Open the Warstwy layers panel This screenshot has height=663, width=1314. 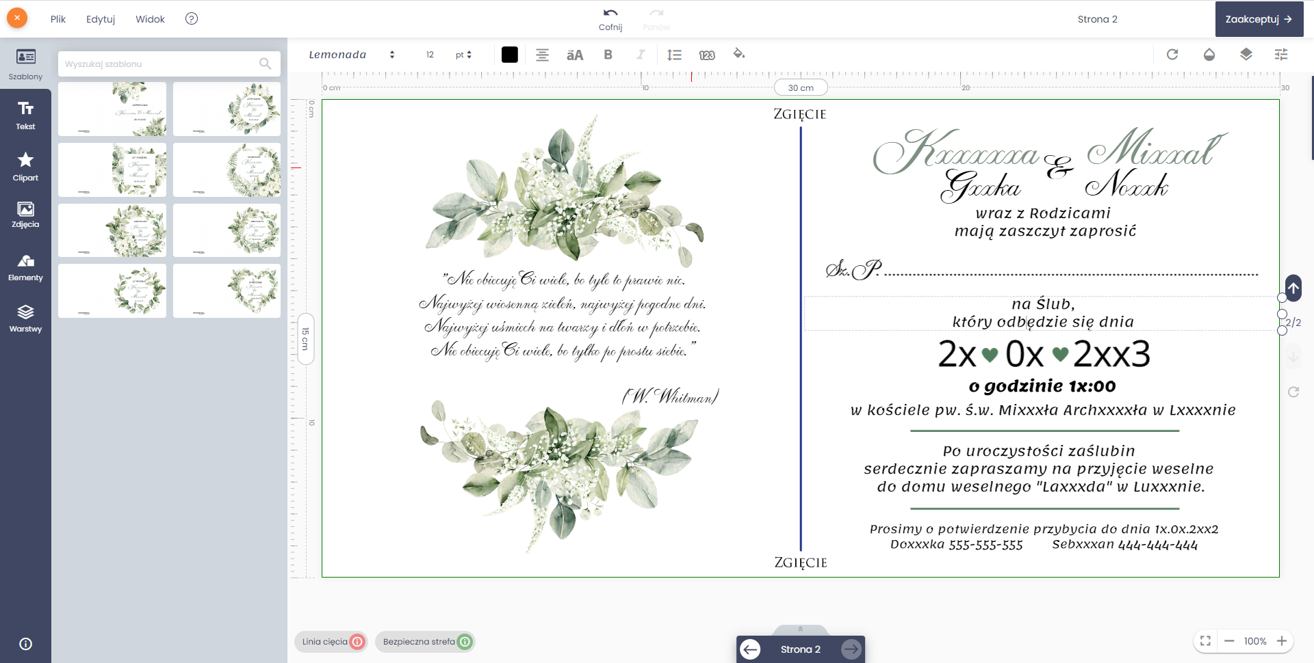[25, 319]
